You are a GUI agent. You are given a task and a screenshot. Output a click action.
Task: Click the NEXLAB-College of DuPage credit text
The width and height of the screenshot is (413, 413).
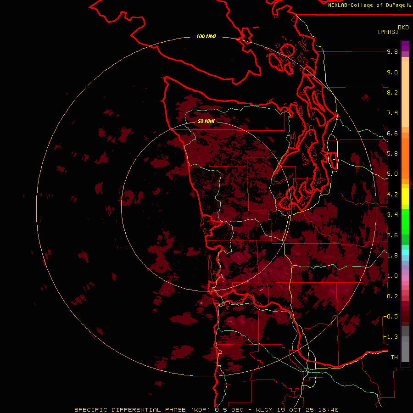click(366, 5)
